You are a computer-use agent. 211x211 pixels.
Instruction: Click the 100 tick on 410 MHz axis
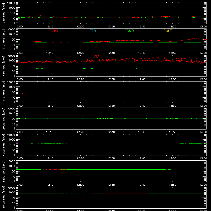coord(13,40)
